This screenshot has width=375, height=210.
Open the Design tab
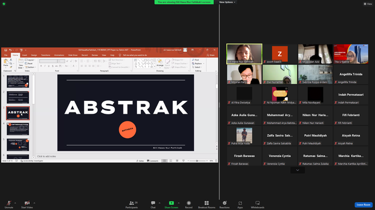(34, 55)
